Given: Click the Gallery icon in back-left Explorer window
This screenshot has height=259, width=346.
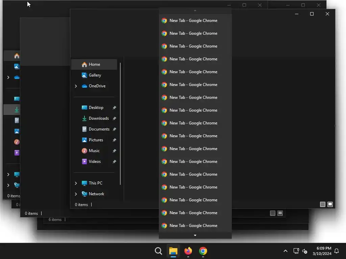Looking at the screenshot, I should [x=17, y=66].
